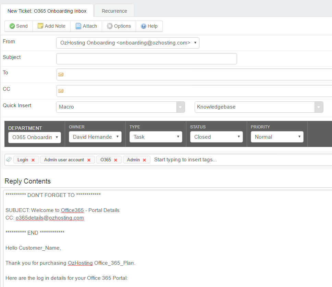Click the 'Hello Customer_Name,' line in reply

(33, 248)
